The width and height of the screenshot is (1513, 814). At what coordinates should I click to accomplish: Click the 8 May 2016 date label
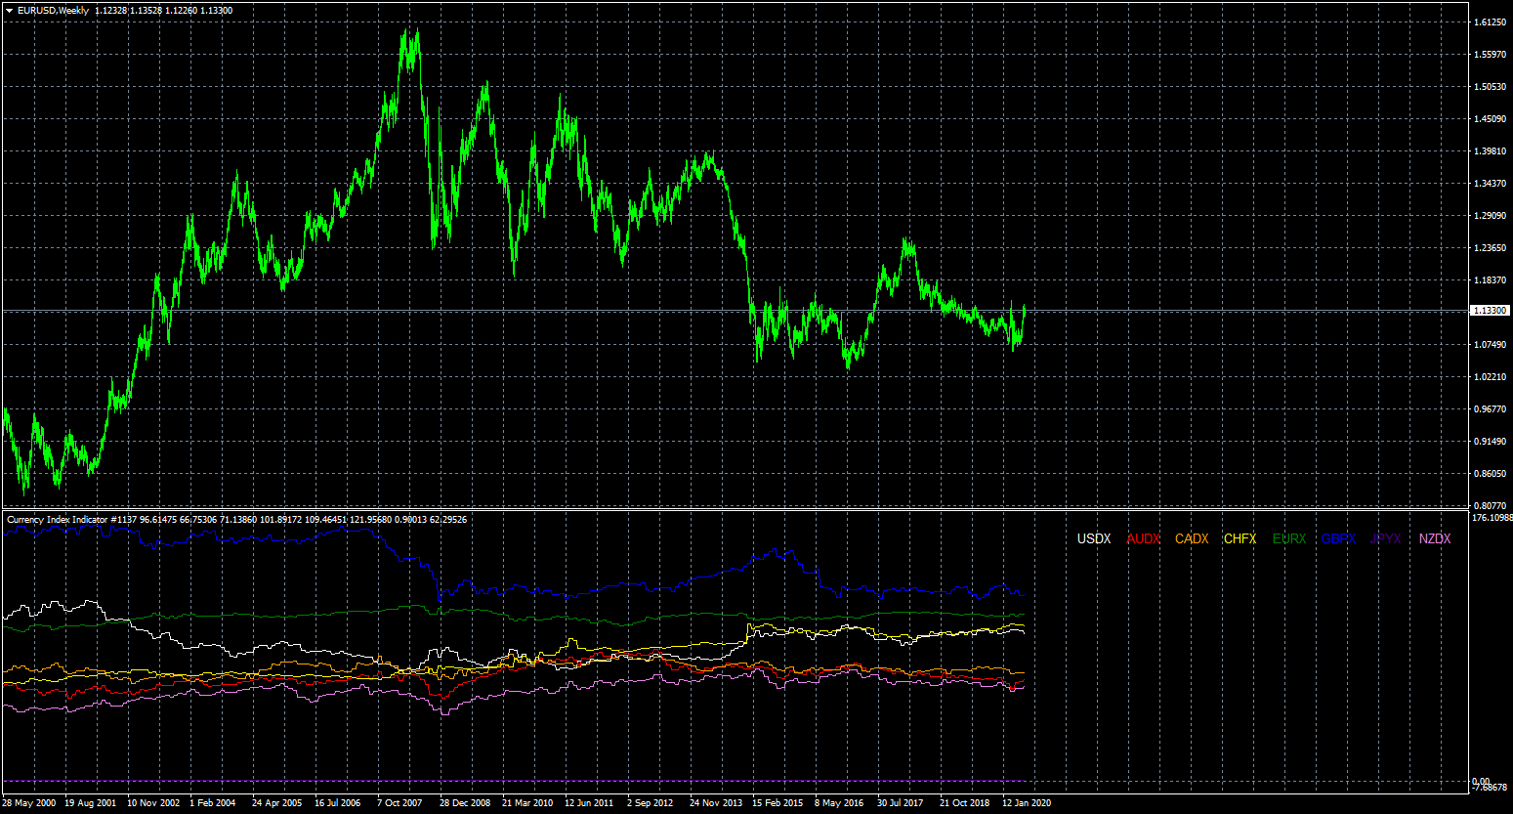click(x=839, y=803)
